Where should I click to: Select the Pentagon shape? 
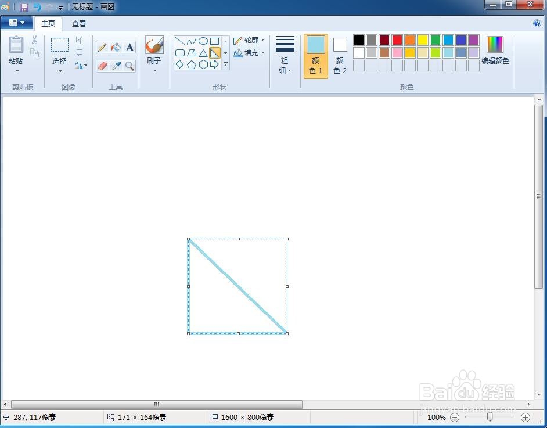(x=192, y=64)
